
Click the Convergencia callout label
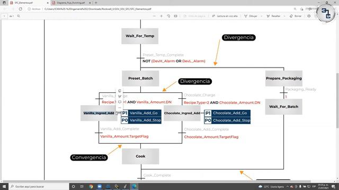pyautogui.click(x=89, y=157)
